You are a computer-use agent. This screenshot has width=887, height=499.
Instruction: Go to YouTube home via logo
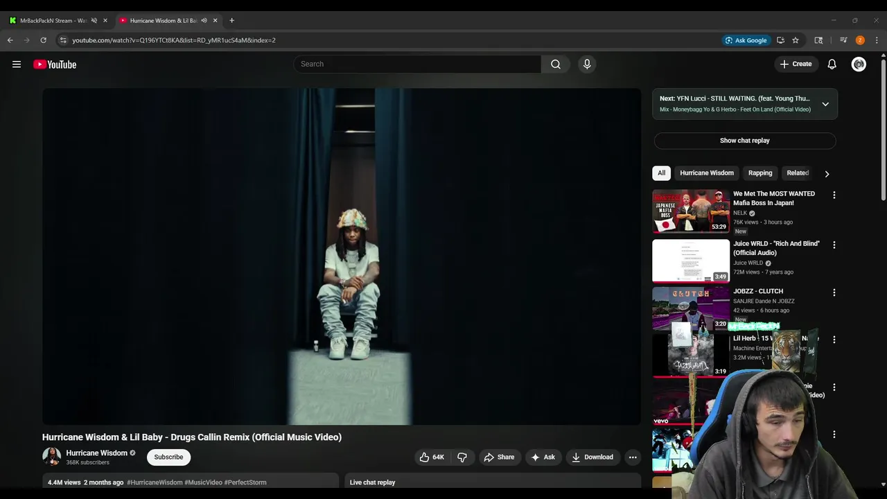[x=55, y=64]
